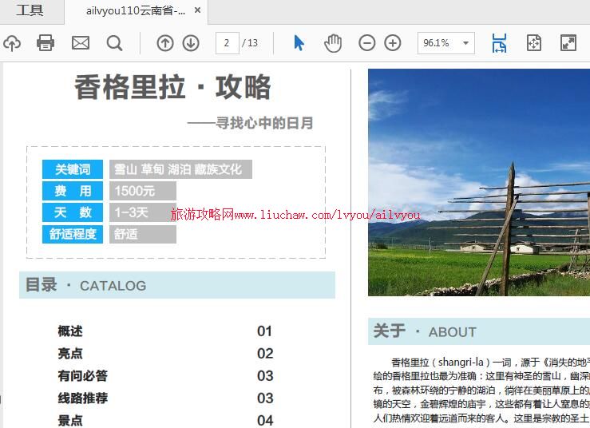
Task: Toggle fit-width scrolling mode icon
Action: point(499,43)
